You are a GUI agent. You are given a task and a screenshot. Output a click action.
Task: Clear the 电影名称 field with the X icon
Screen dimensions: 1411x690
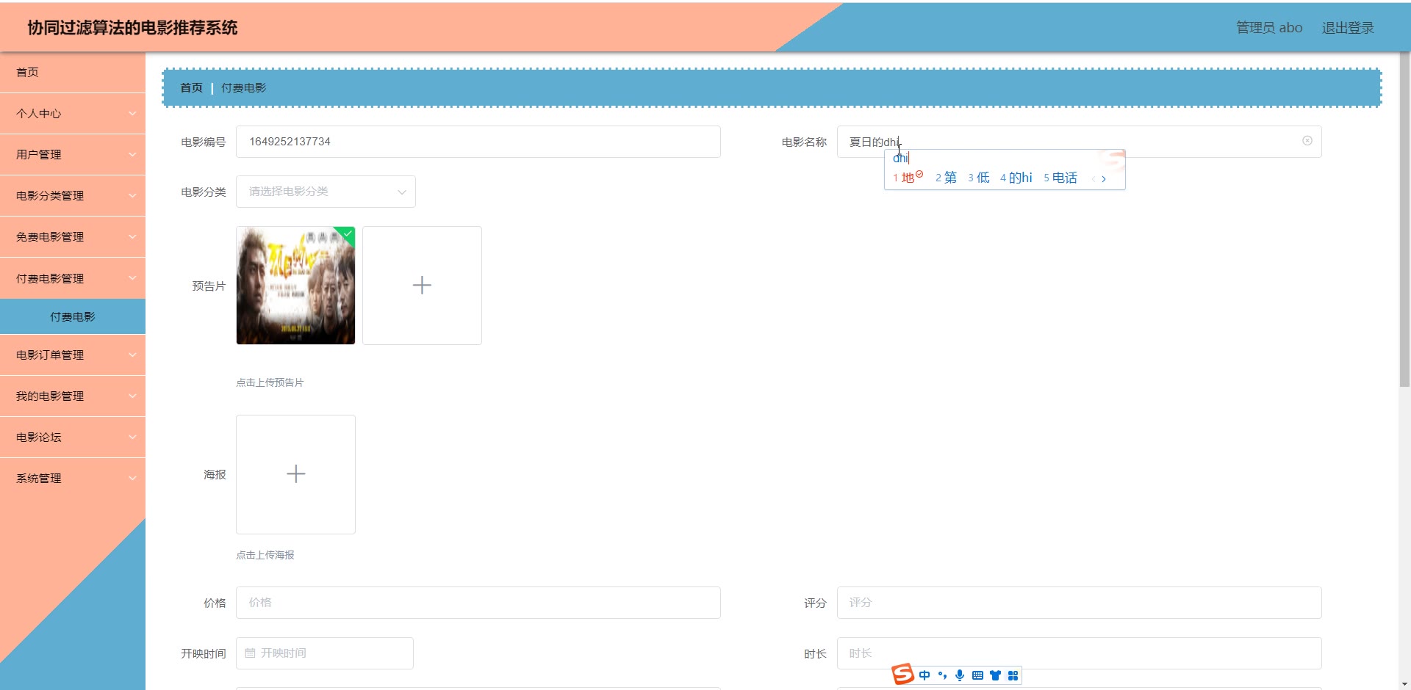(1307, 141)
